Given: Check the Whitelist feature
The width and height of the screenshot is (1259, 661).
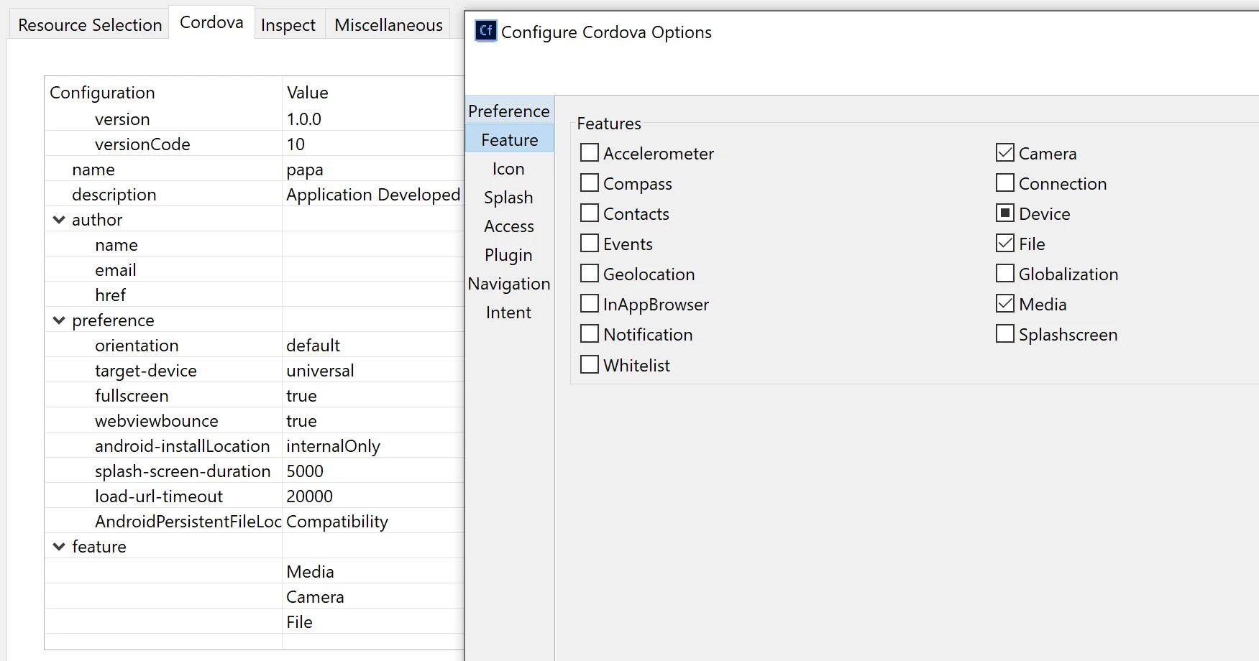Looking at the screenshot, I should 590,364.
